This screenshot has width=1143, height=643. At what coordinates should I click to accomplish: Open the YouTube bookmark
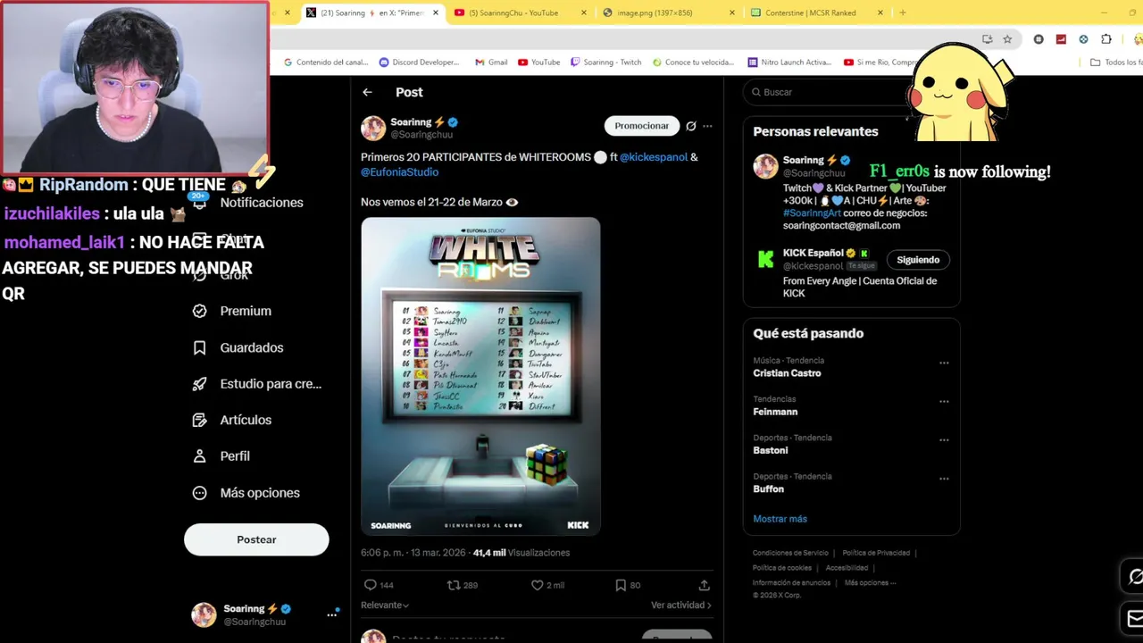[539, 63]
